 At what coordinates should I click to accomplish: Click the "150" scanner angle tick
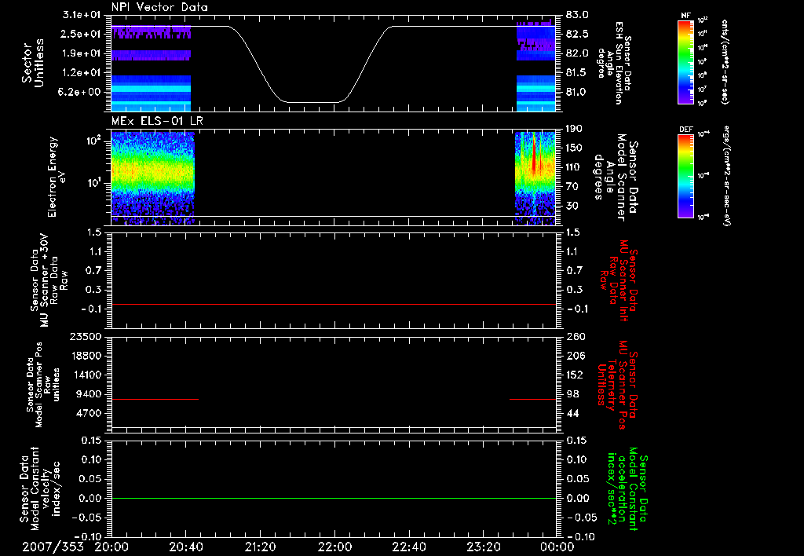575,148
